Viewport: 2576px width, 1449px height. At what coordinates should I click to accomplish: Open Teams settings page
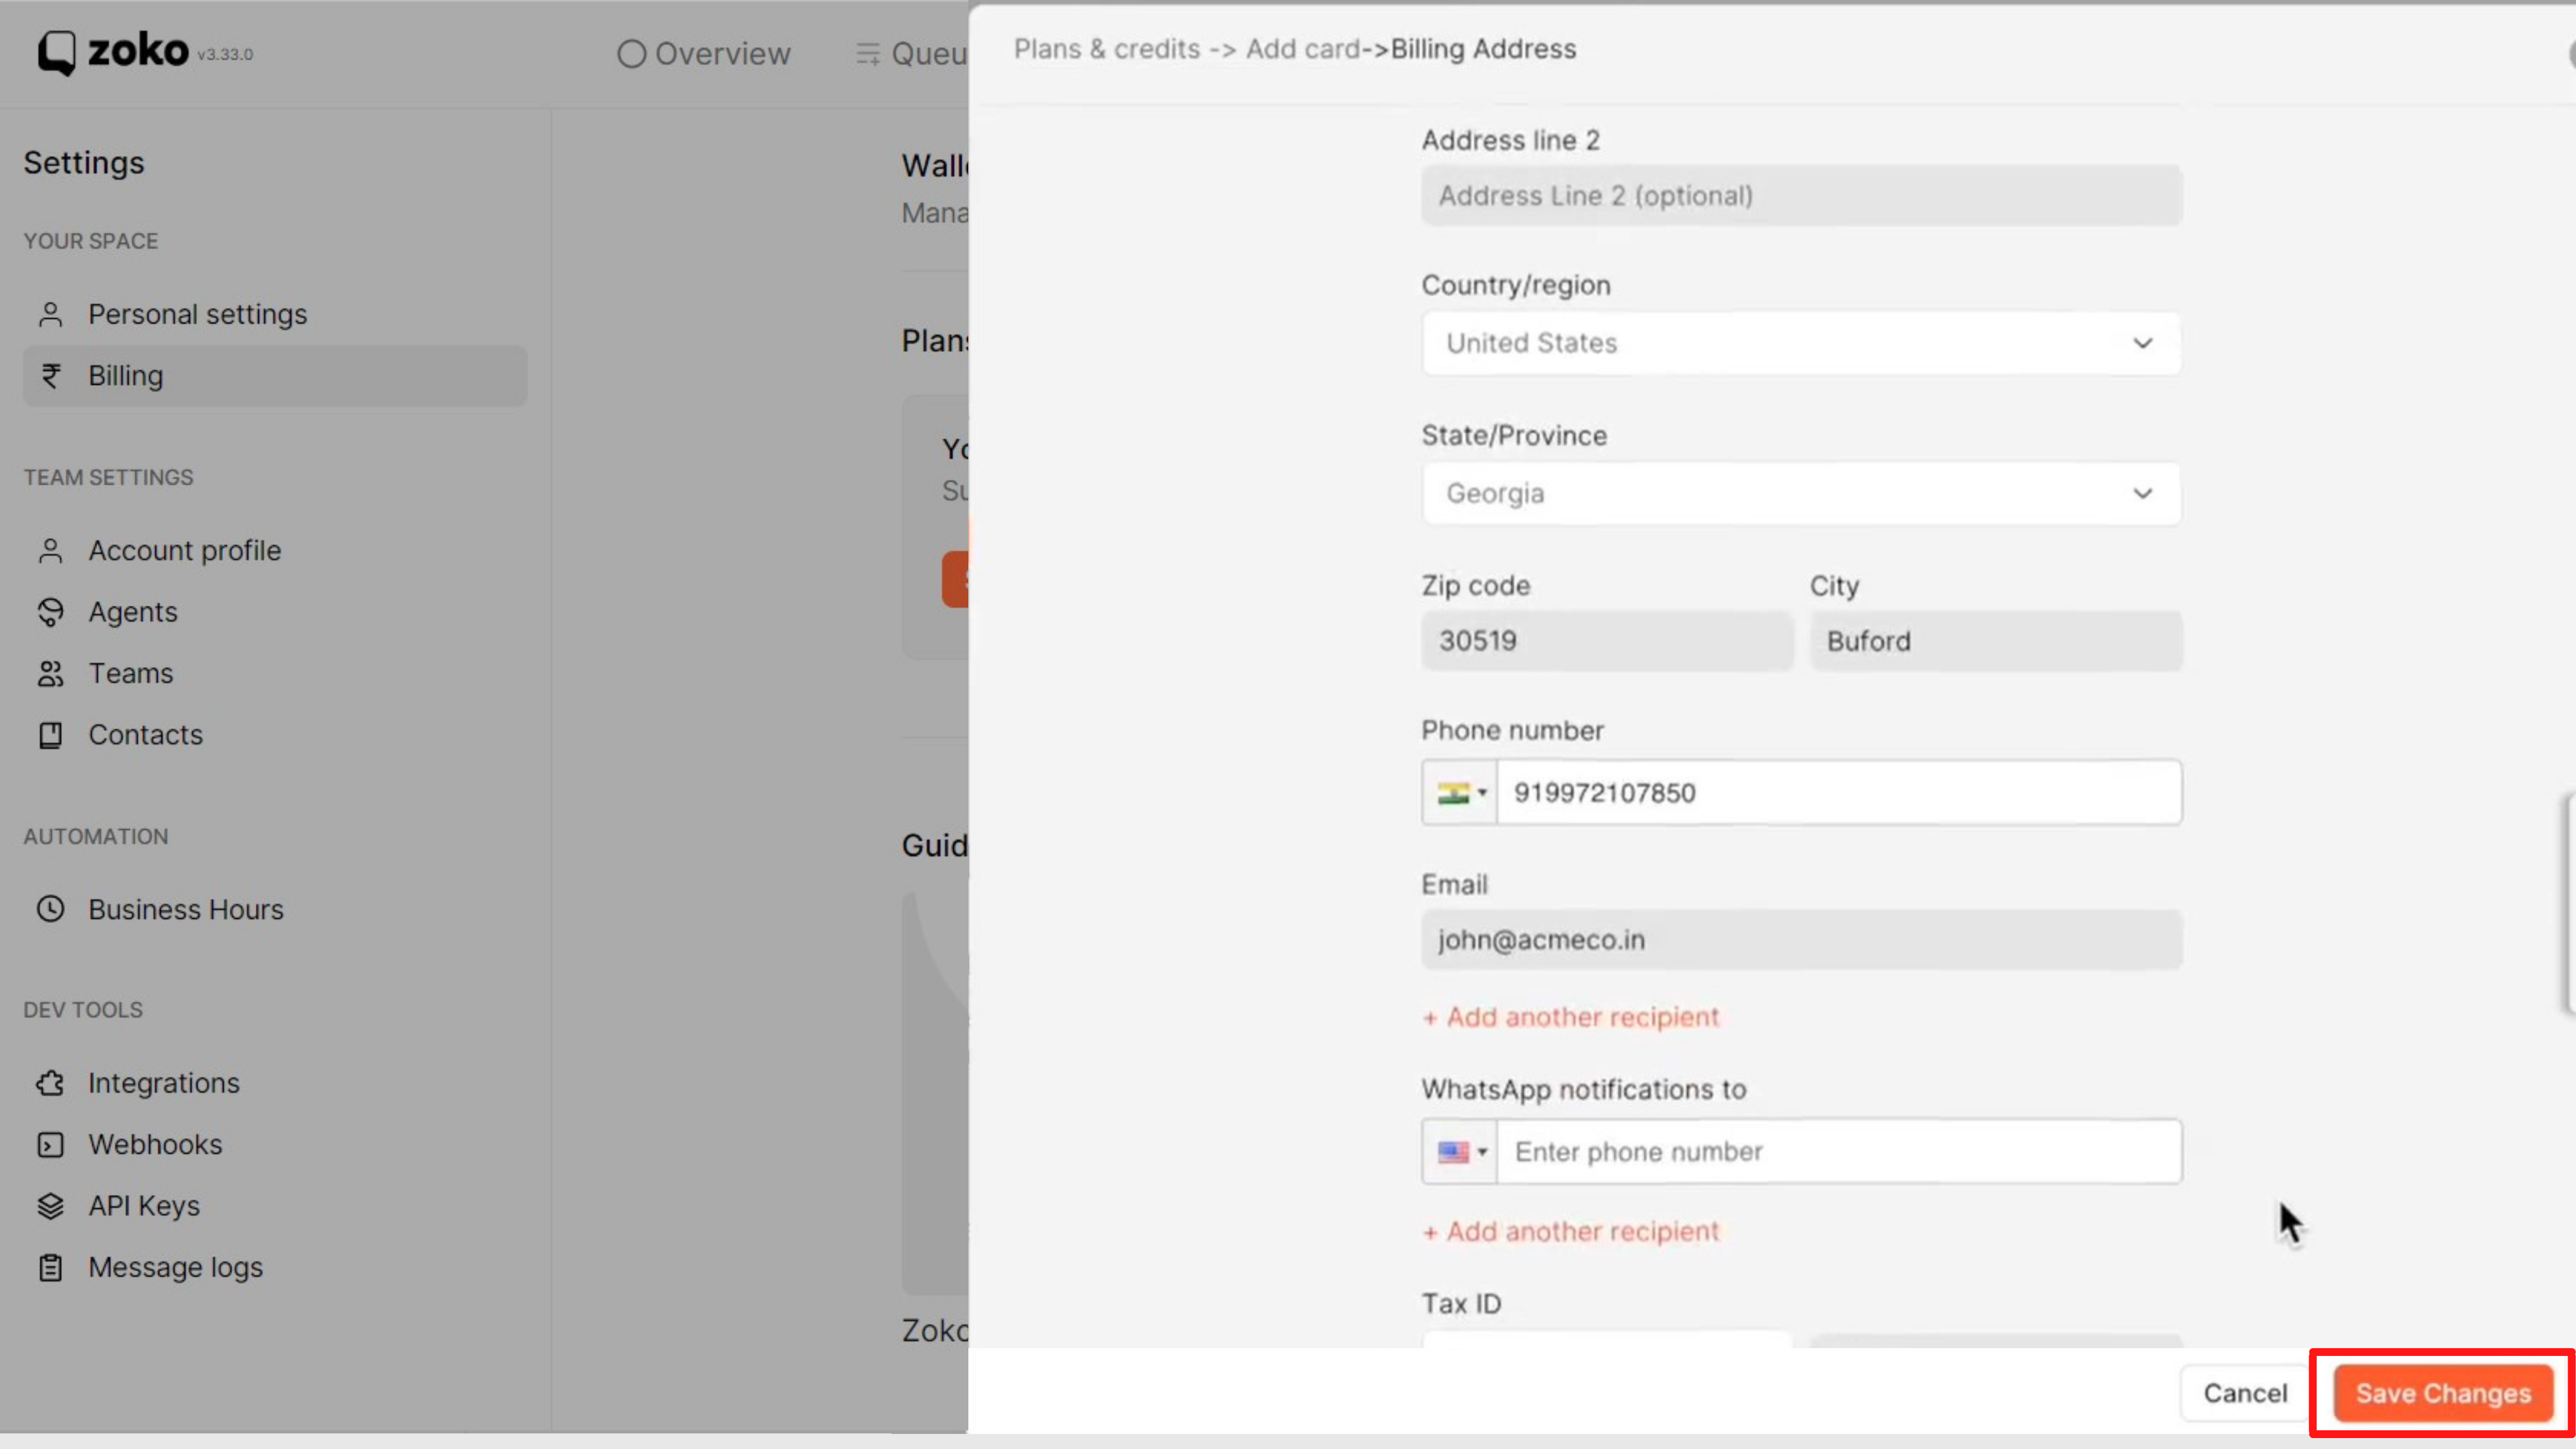275,674
